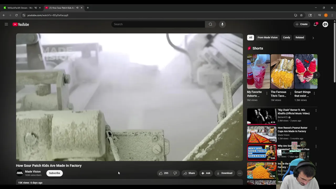Screen dimensions: 336x189
Task: Reload the page
Action: 16,15
